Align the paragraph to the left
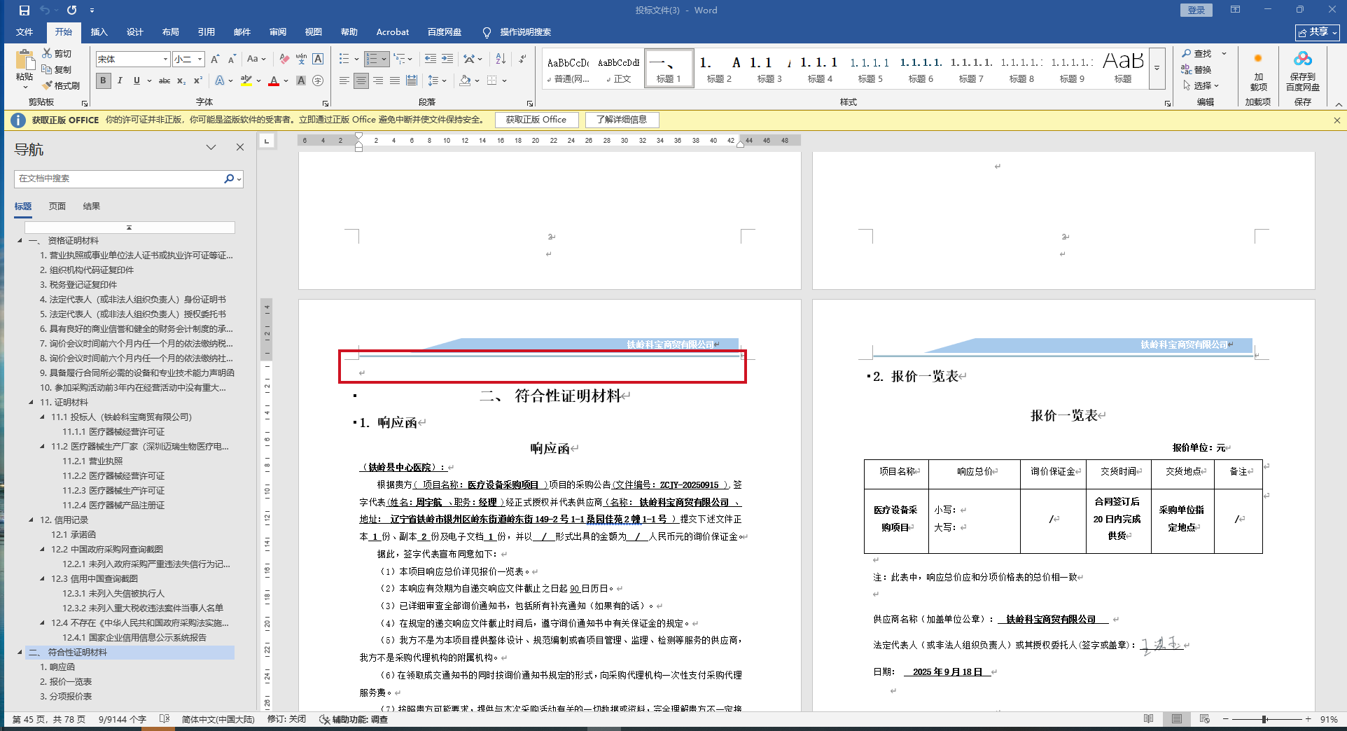1347x731 pixels. click(x=344, y=81)
